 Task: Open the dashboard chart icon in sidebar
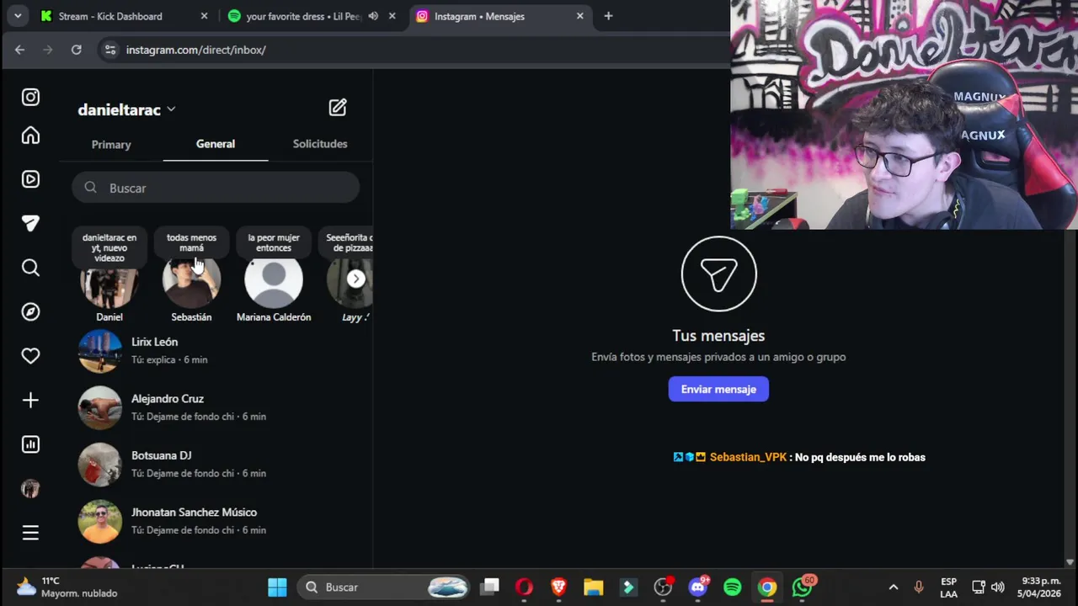[x=30, y=444]
